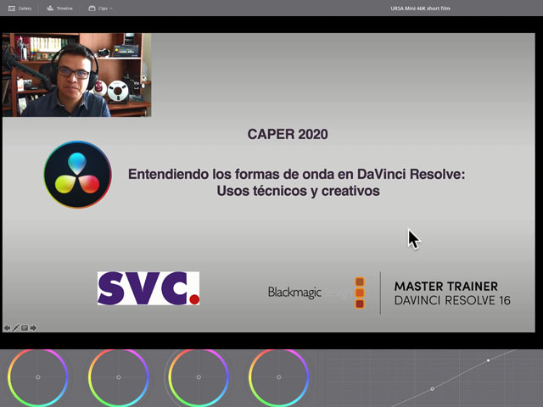Go to previous slide with left arrow icon
The width and height of the screenshot is (543, 407).
(x=7, y=328)
